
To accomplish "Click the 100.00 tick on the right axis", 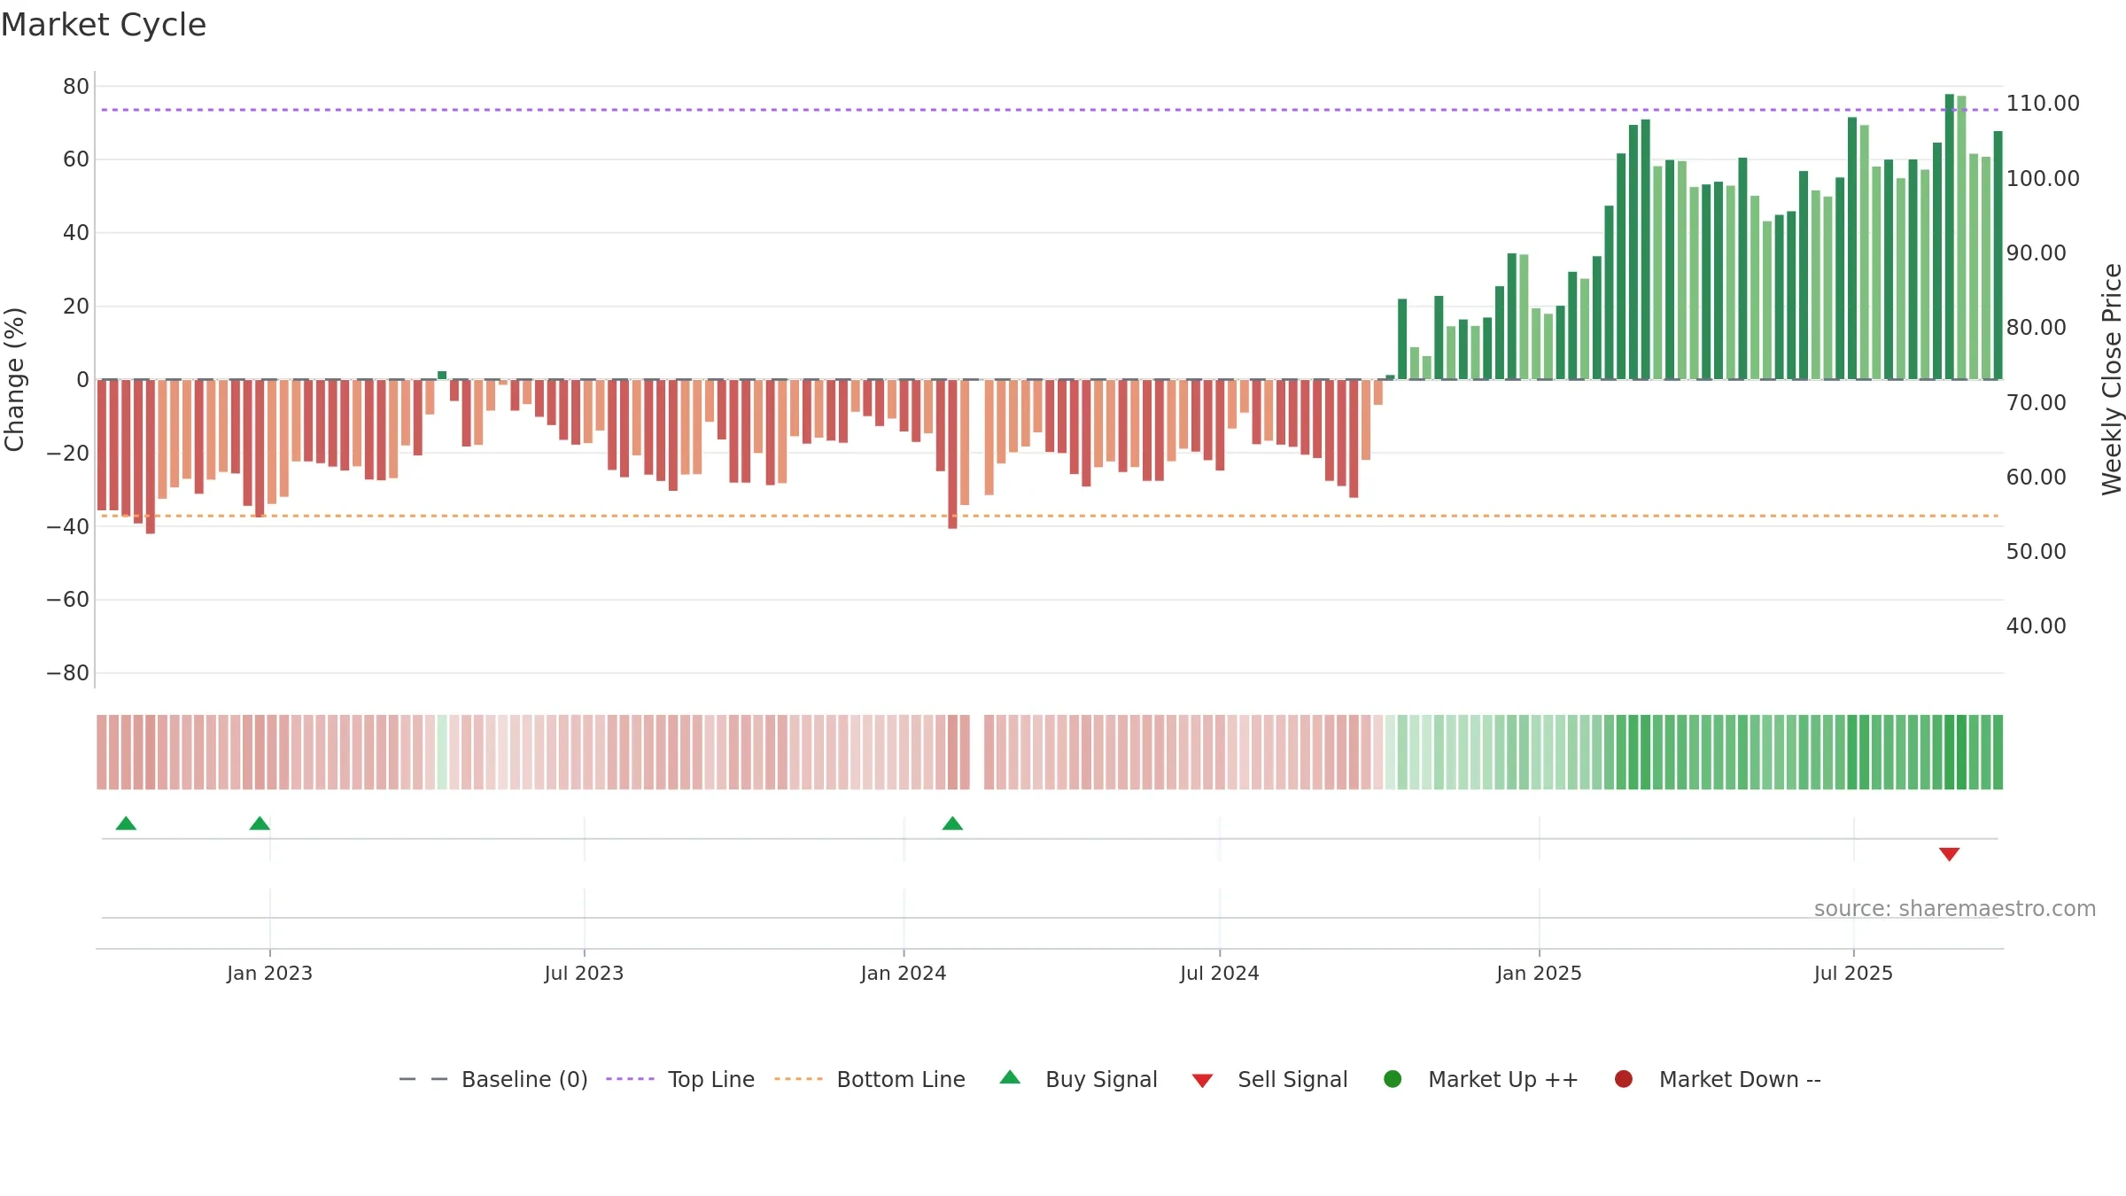I will [2043, 179].
